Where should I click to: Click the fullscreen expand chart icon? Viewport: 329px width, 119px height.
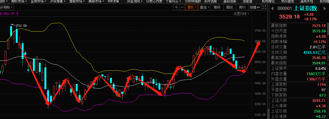coord(264,7)
